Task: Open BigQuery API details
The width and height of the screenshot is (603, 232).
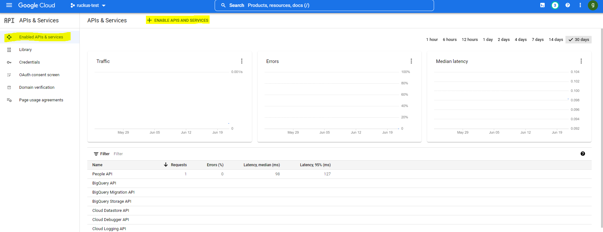Action: point(104,183)
